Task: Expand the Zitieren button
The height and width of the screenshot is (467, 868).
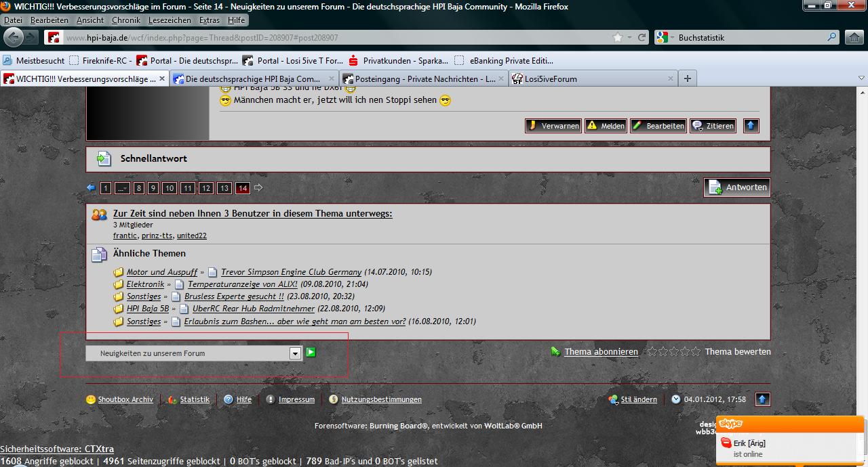Action: 713,126
